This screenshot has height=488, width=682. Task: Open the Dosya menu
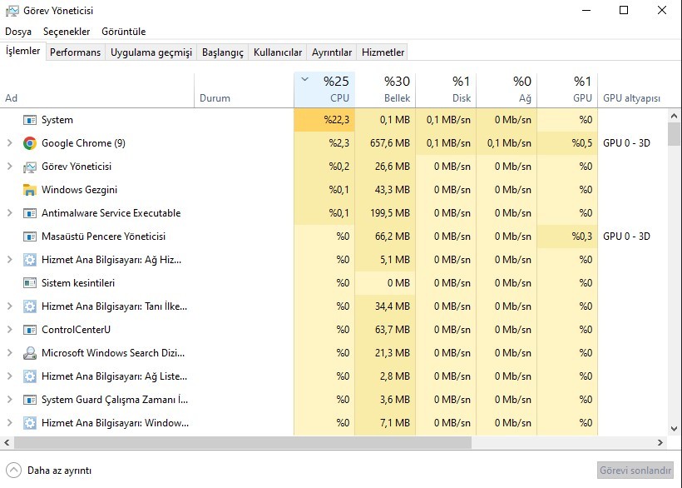[x=18, y=32]
